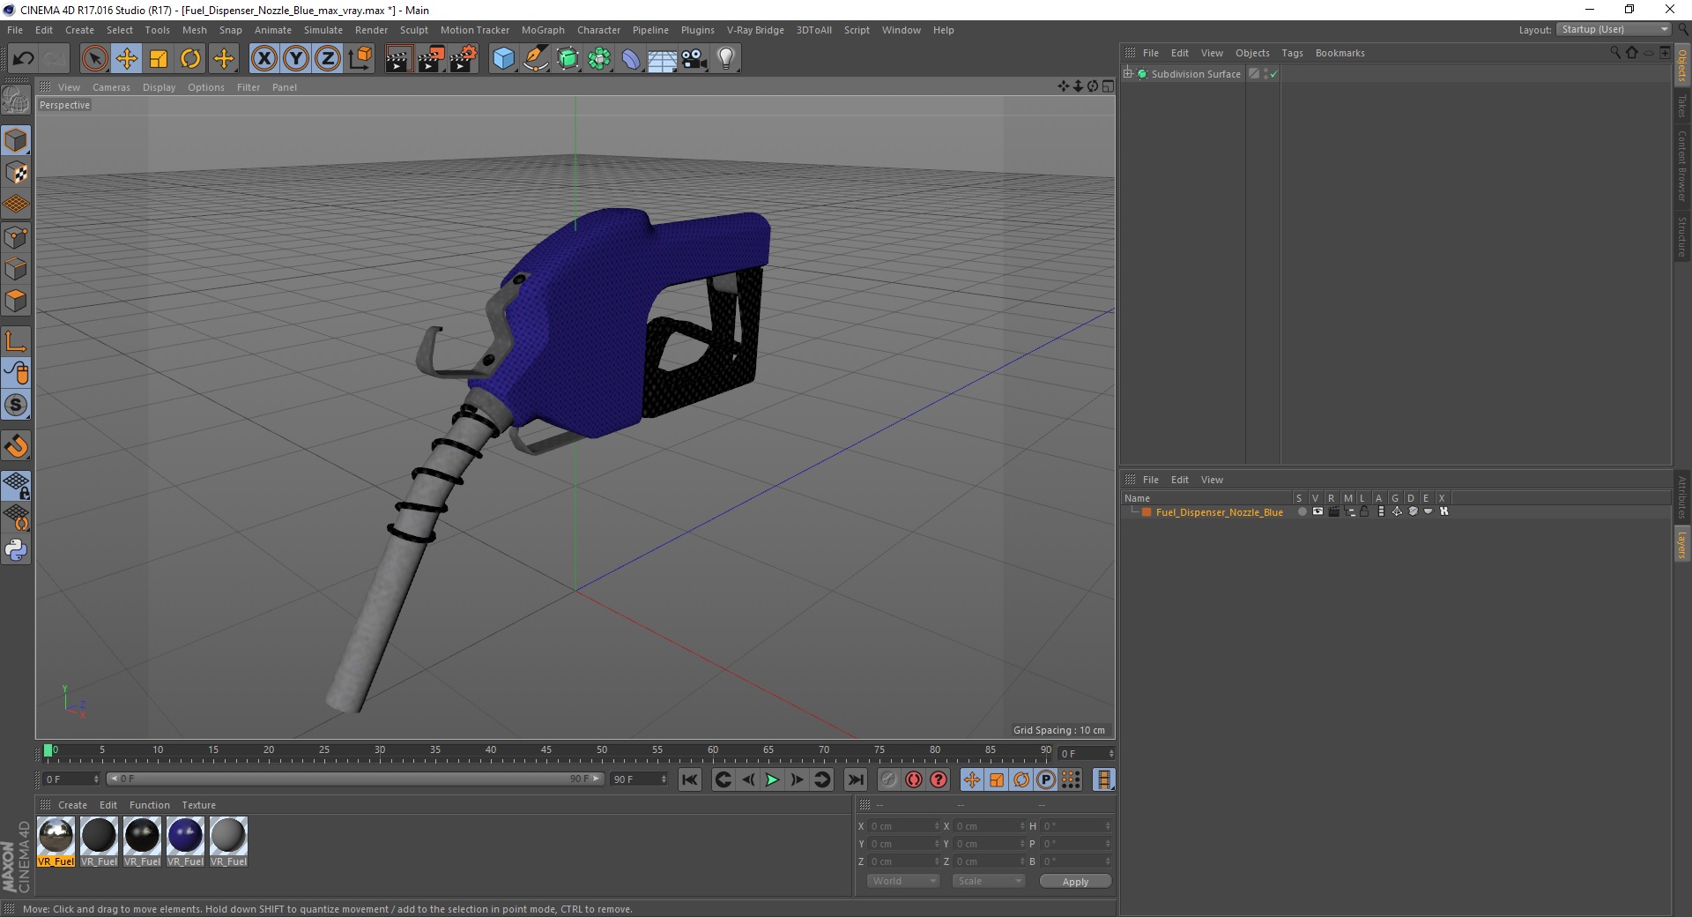Viewport: 1692px width, 917px height.
Task: Add an Array modeling object
Action: coord(599,59)
